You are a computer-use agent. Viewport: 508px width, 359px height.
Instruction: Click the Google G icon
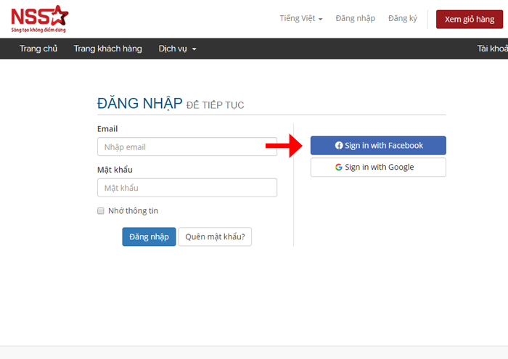(339, 168)
